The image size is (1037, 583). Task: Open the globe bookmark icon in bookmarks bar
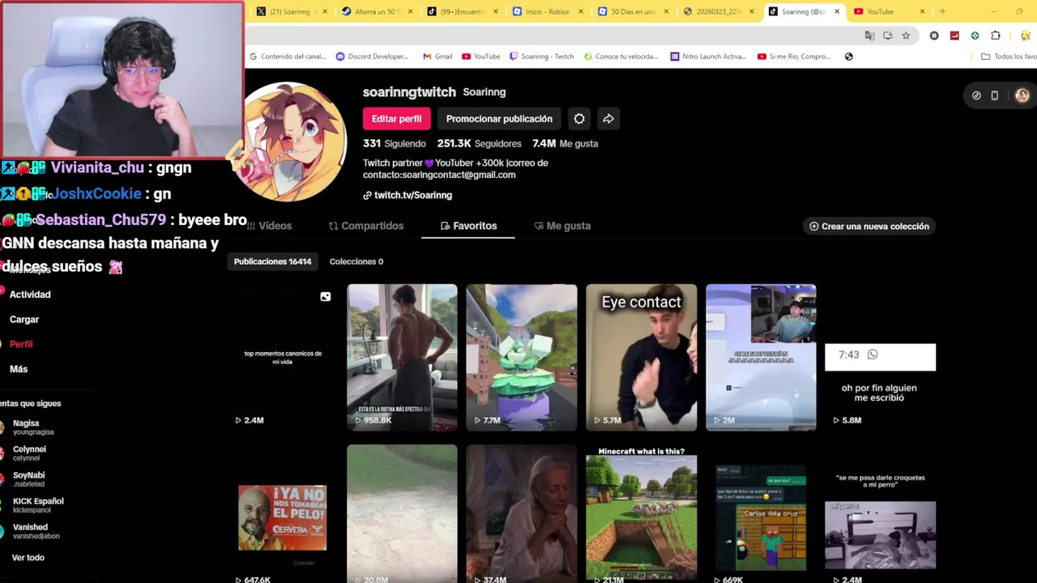coord(849,57)
